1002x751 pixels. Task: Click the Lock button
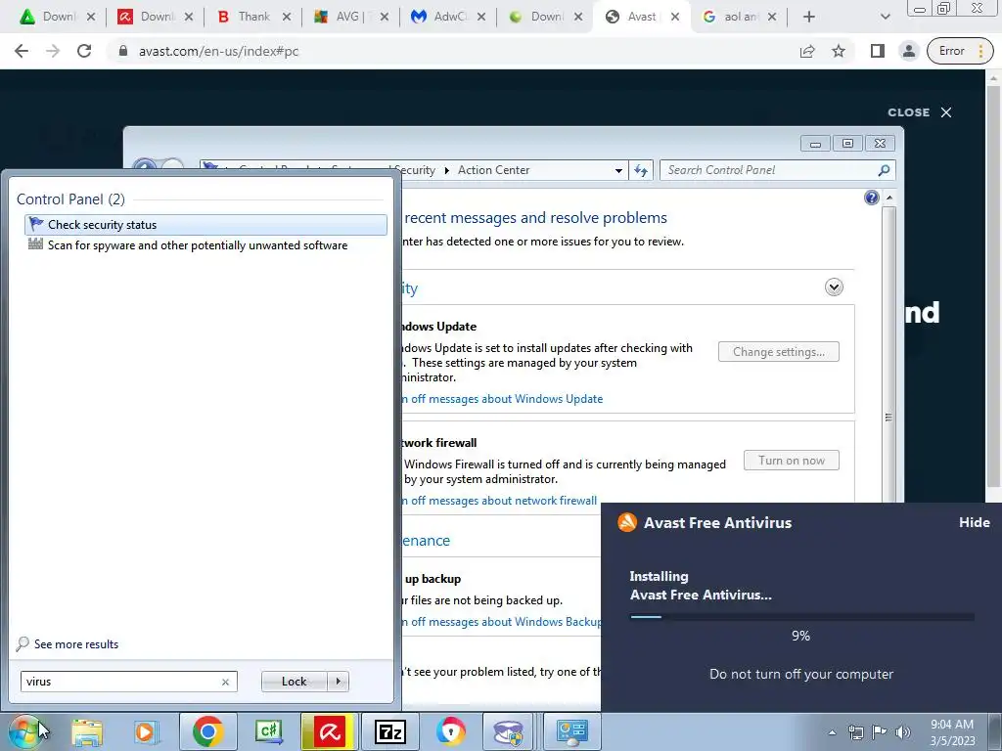click(294, 682)
